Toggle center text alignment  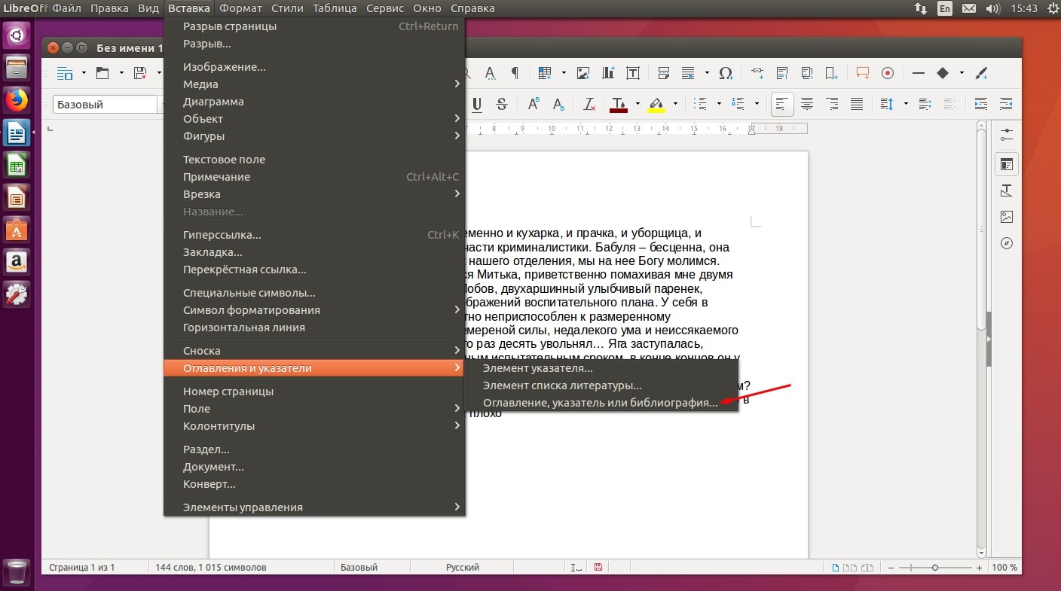tap(807, 104)
